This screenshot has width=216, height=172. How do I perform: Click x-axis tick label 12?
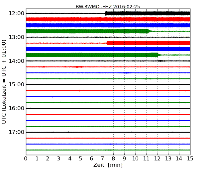pos(157,159)
